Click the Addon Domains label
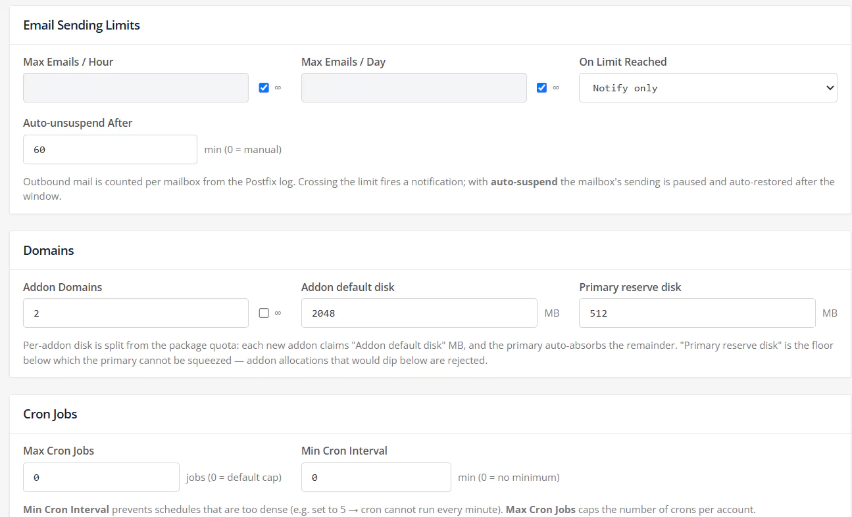This screenshot has width=852, height=517. tap(63, 287)
